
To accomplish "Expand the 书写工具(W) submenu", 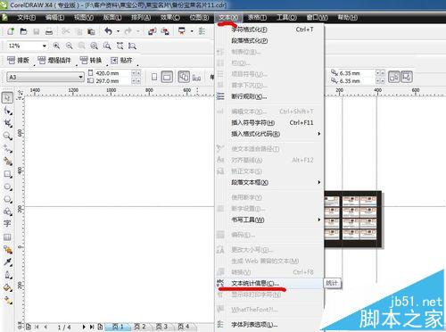I will pyautogui.click(x=319, y=220).
